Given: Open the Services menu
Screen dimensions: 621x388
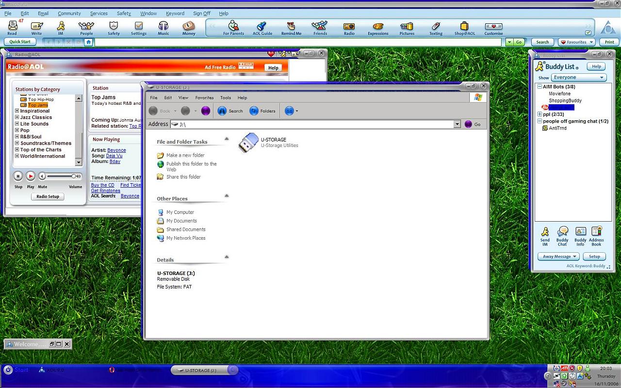Looking at the screenshot, I should coord(98,14).
